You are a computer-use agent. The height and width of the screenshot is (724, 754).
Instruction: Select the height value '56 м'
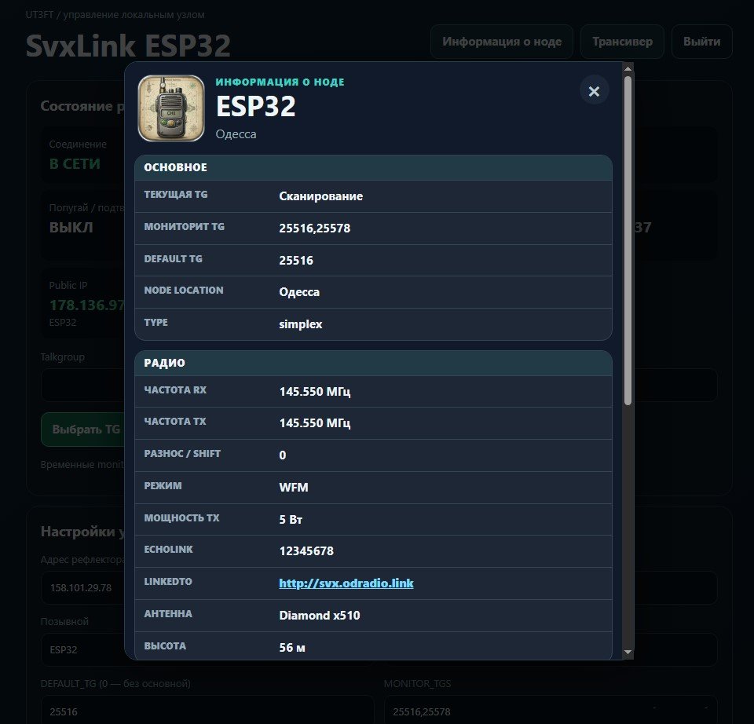[292, 648]
